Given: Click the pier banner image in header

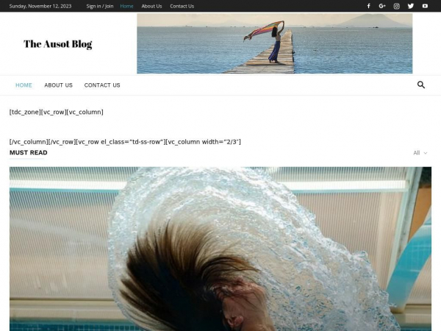Looking at the screenshot, I should coord(274,43).
